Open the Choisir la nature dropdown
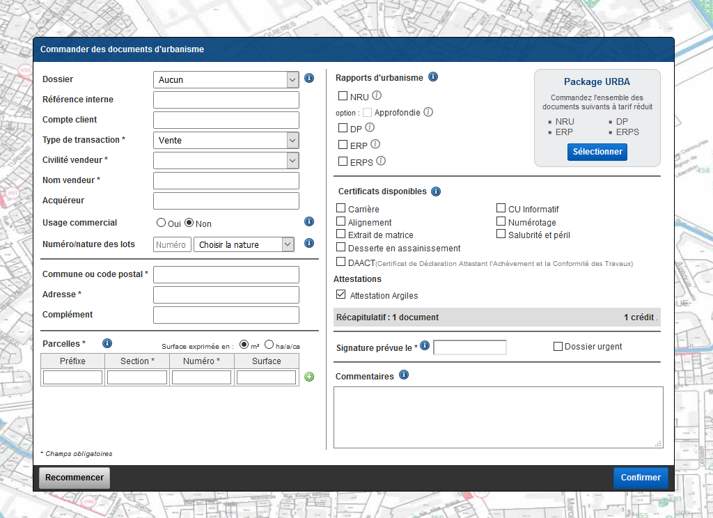713x518 pixels. 244,244
